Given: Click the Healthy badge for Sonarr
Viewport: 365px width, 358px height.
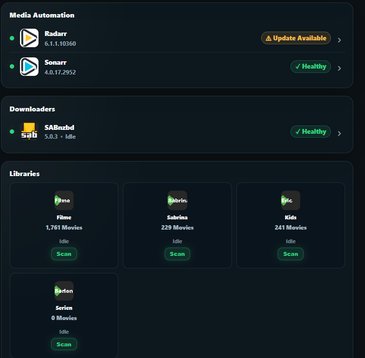Looking at the screenshot, I should 310,67.
